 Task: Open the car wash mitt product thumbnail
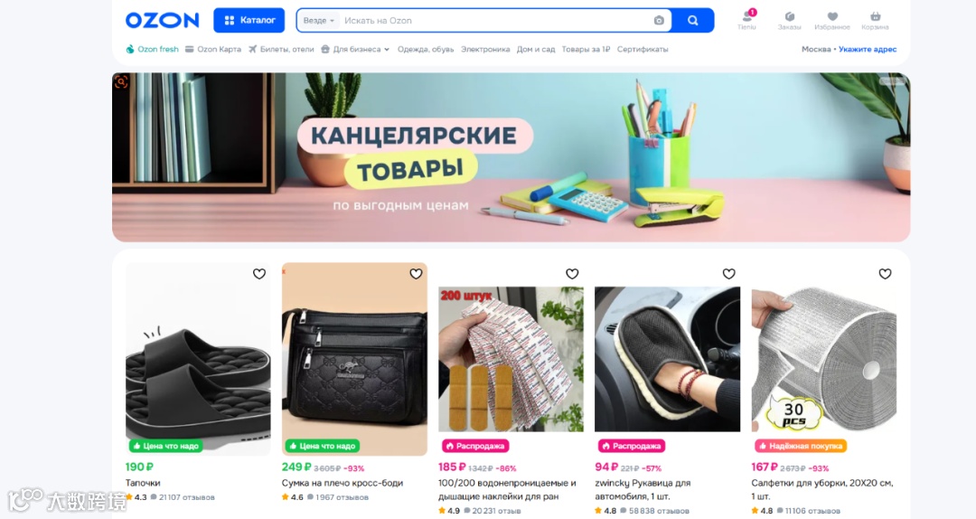(667, 359)
